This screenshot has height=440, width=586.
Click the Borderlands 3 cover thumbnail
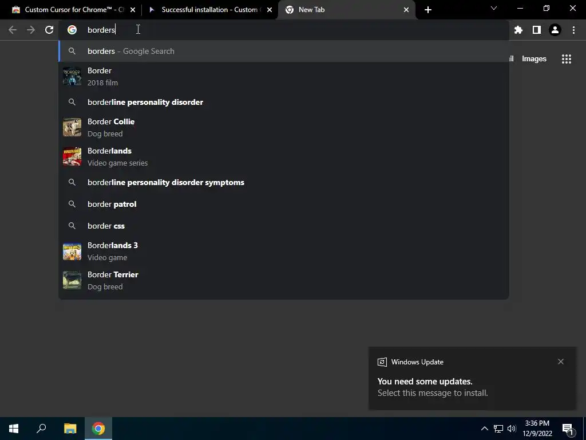point(72,252)
